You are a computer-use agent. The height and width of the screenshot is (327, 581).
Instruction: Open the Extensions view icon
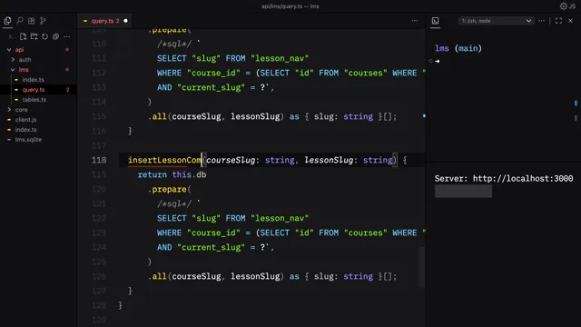(x=32, y=21)
